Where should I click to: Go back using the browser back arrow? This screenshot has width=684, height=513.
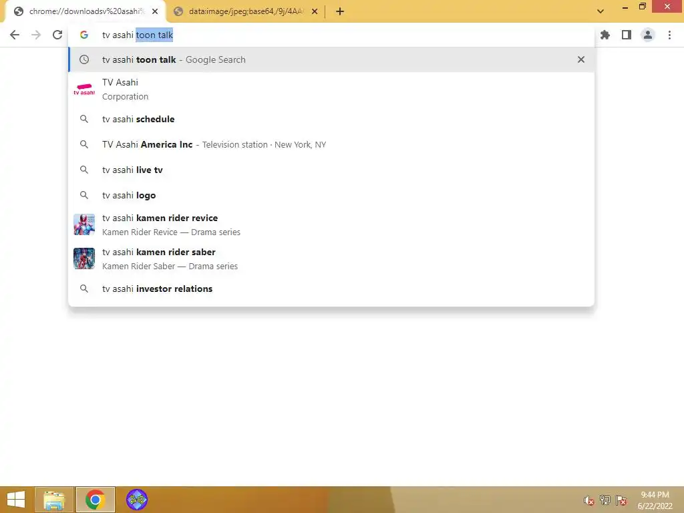coord(15,35)
